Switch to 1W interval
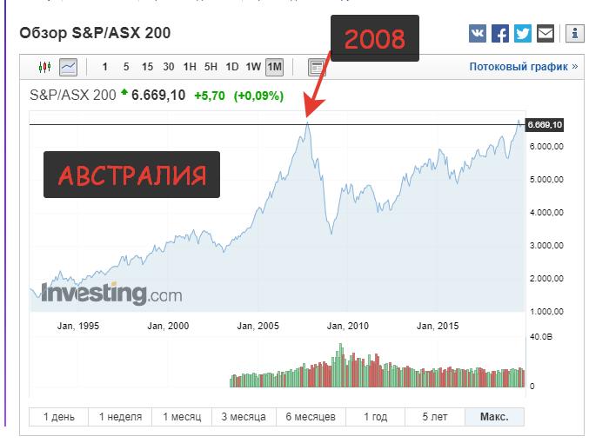This screenshot has width=589, height=443. (253, 67)
